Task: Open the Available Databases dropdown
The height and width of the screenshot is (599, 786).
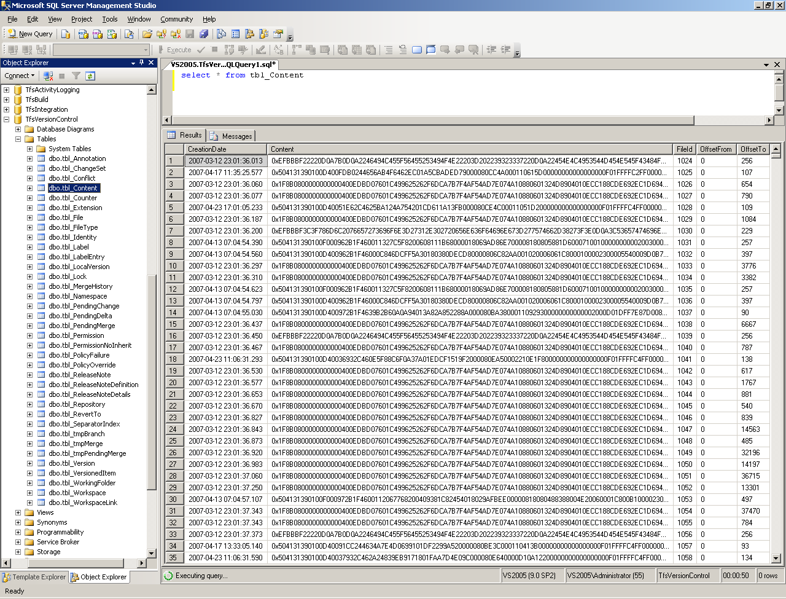Action: 146,50
